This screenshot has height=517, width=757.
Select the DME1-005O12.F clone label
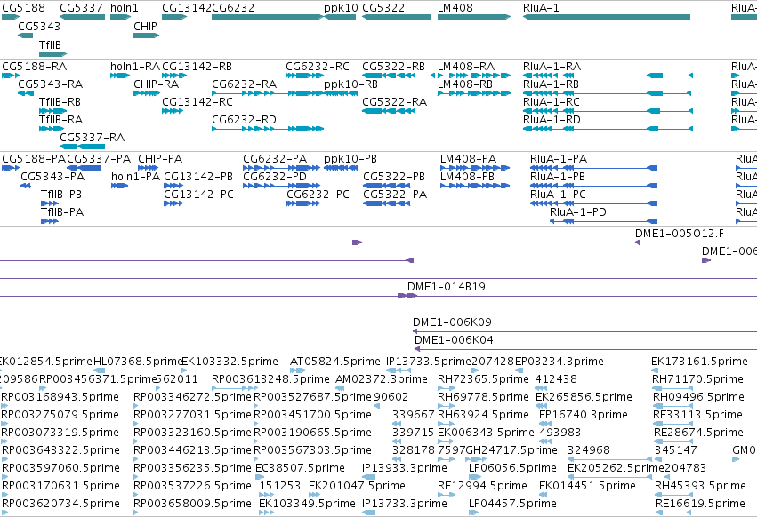coord(680,234)
